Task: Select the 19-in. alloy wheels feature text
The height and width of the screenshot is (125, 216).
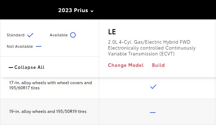Action: (x=48, y=111)
